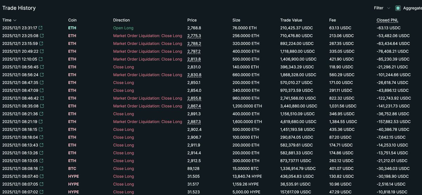Sort by Time column chevron
Screen dimensions: 422x195
(15, 20)
